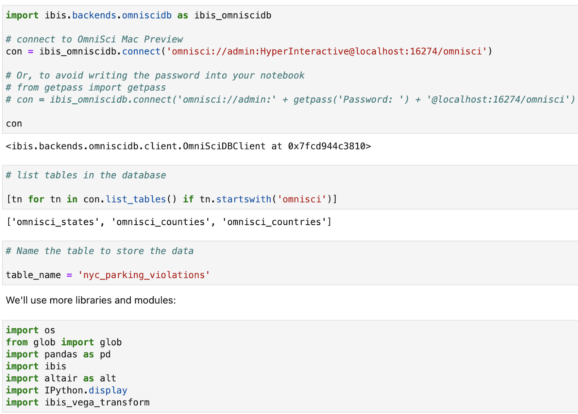Click the omnisci_states output entry
The width and height of the screenshot is (578, 414).
click(x=56, y=222)
